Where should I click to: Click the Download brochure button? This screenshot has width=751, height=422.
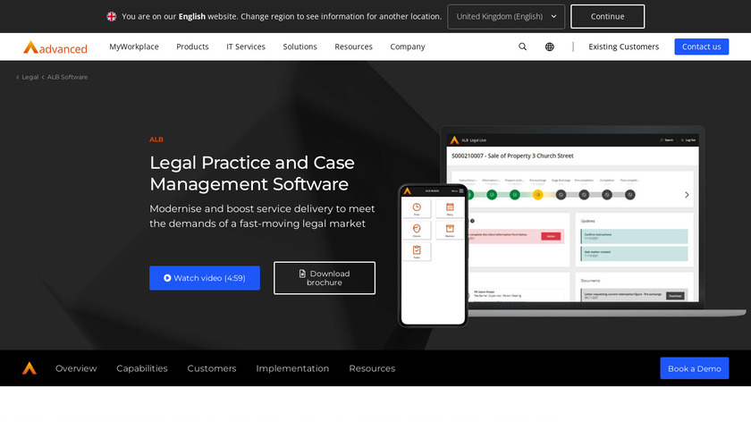(325, 278)
